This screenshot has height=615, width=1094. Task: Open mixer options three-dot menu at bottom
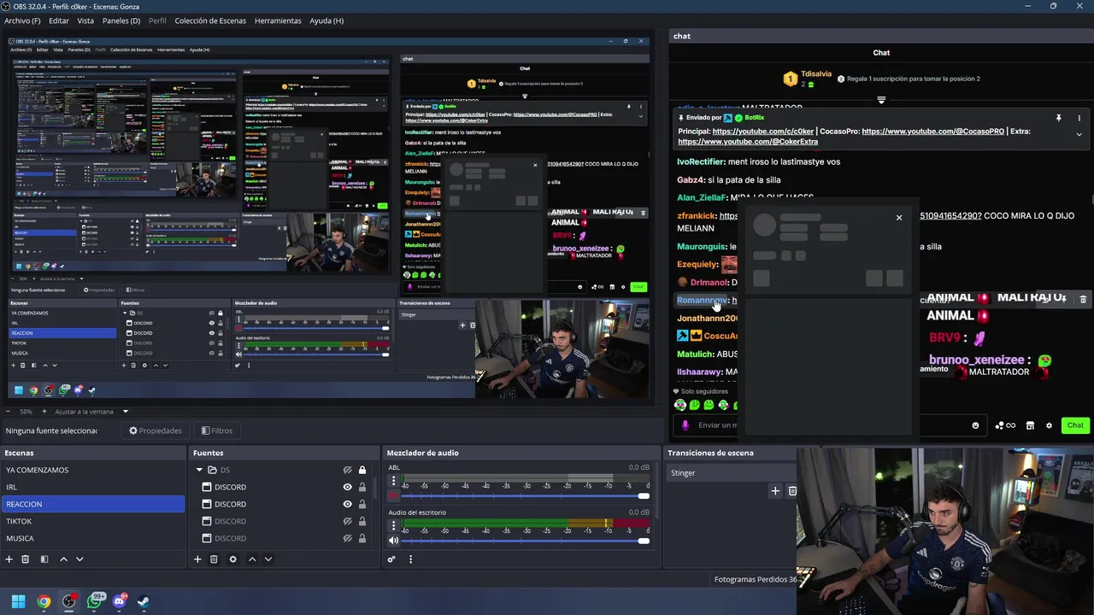[410, 559]
